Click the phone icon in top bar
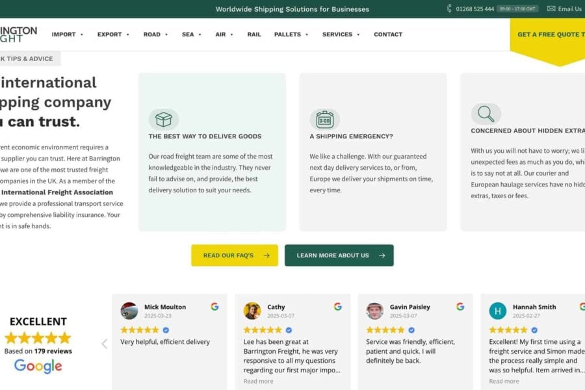The width and height of the screenshot is (585, 390). pyautogui.click(x=449, y=8)
